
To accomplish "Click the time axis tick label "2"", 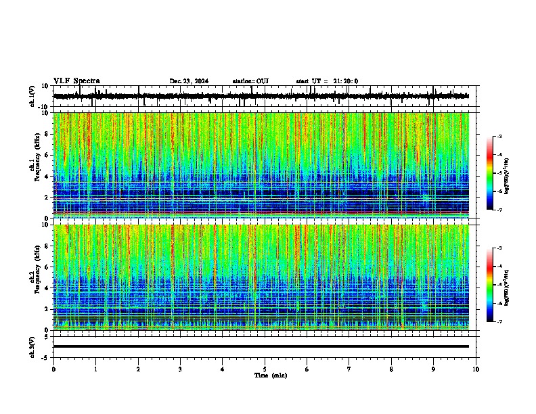I will click(138, 369).
